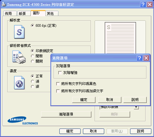Click 確定 at bottom of main window
Image resolution: width=154 pixels, height=137 pixels.
(70, 131)
